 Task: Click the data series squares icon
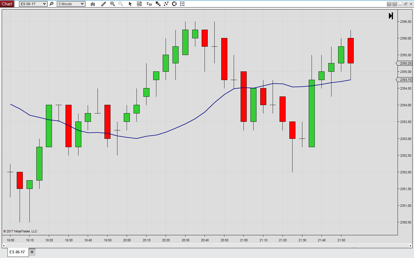point(158,4)
